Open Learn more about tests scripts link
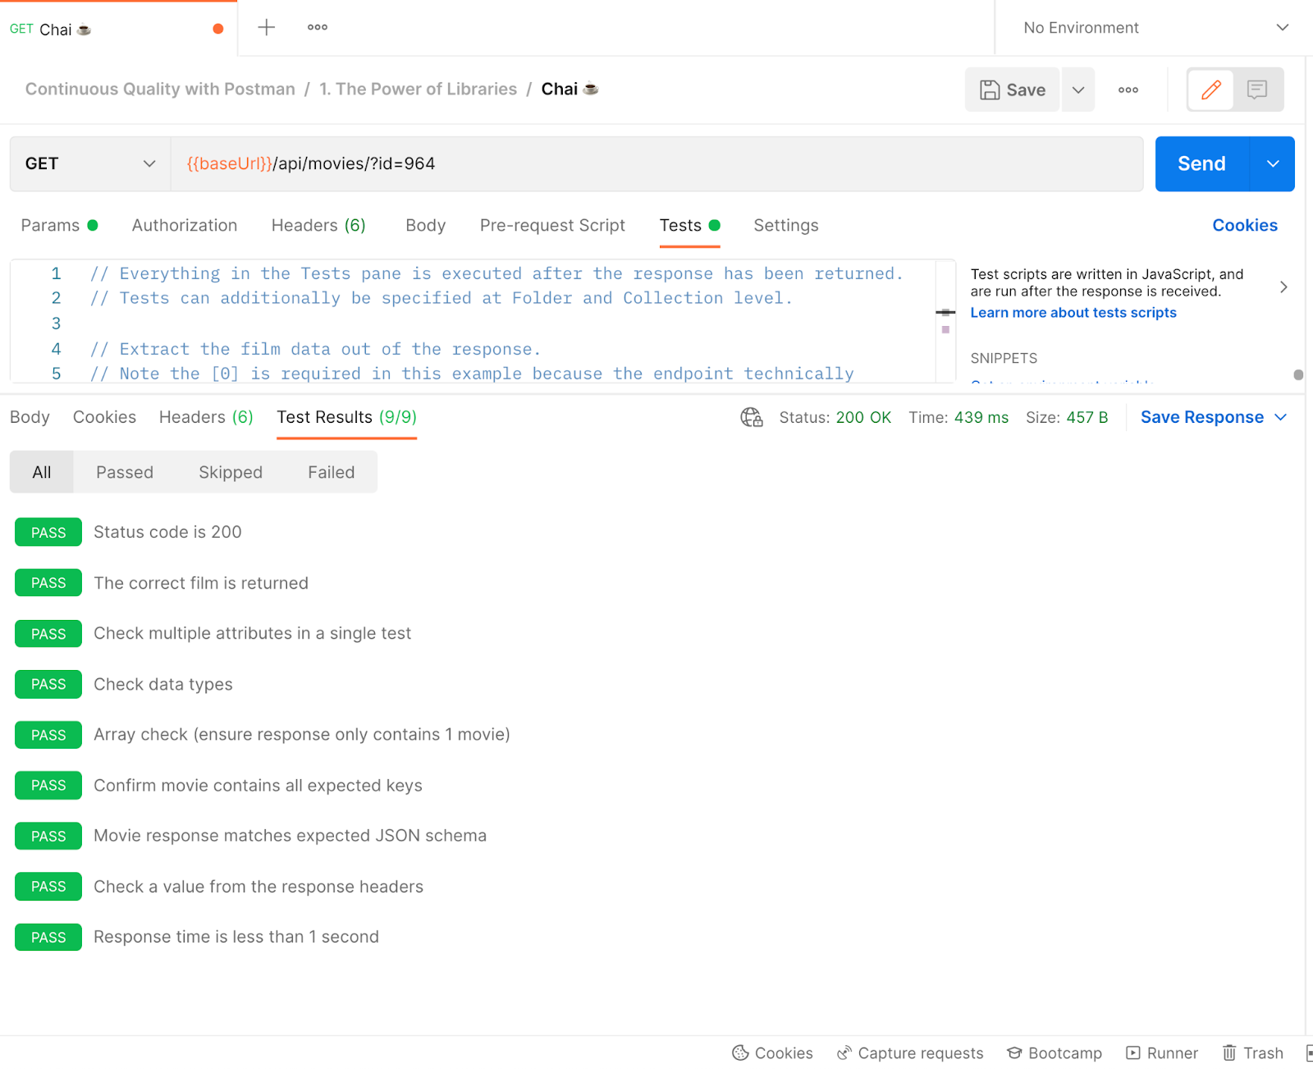1313x1069 pixels. (x=1073, y=312)
